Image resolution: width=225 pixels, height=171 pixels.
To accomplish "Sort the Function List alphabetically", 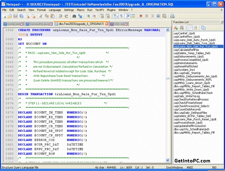I will click(x=195, y=28).
